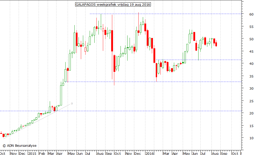The height and width of the screenshot is (155, 254).
Task: Click the 50 value on price axis
Action: pyautogui.click(x=251, y=39)
